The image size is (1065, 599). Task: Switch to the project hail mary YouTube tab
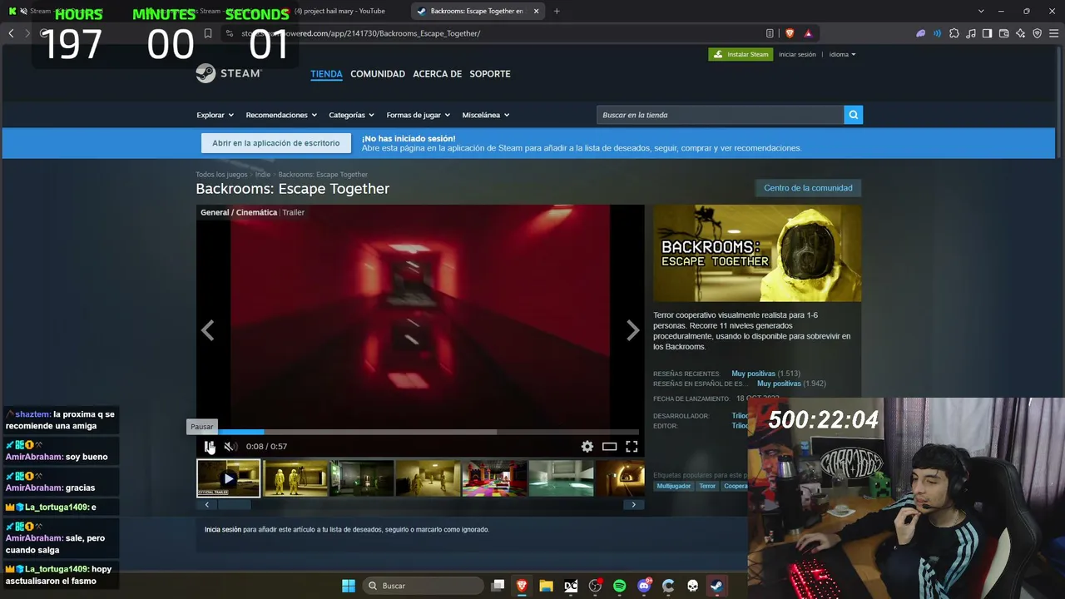click(339, 11)
